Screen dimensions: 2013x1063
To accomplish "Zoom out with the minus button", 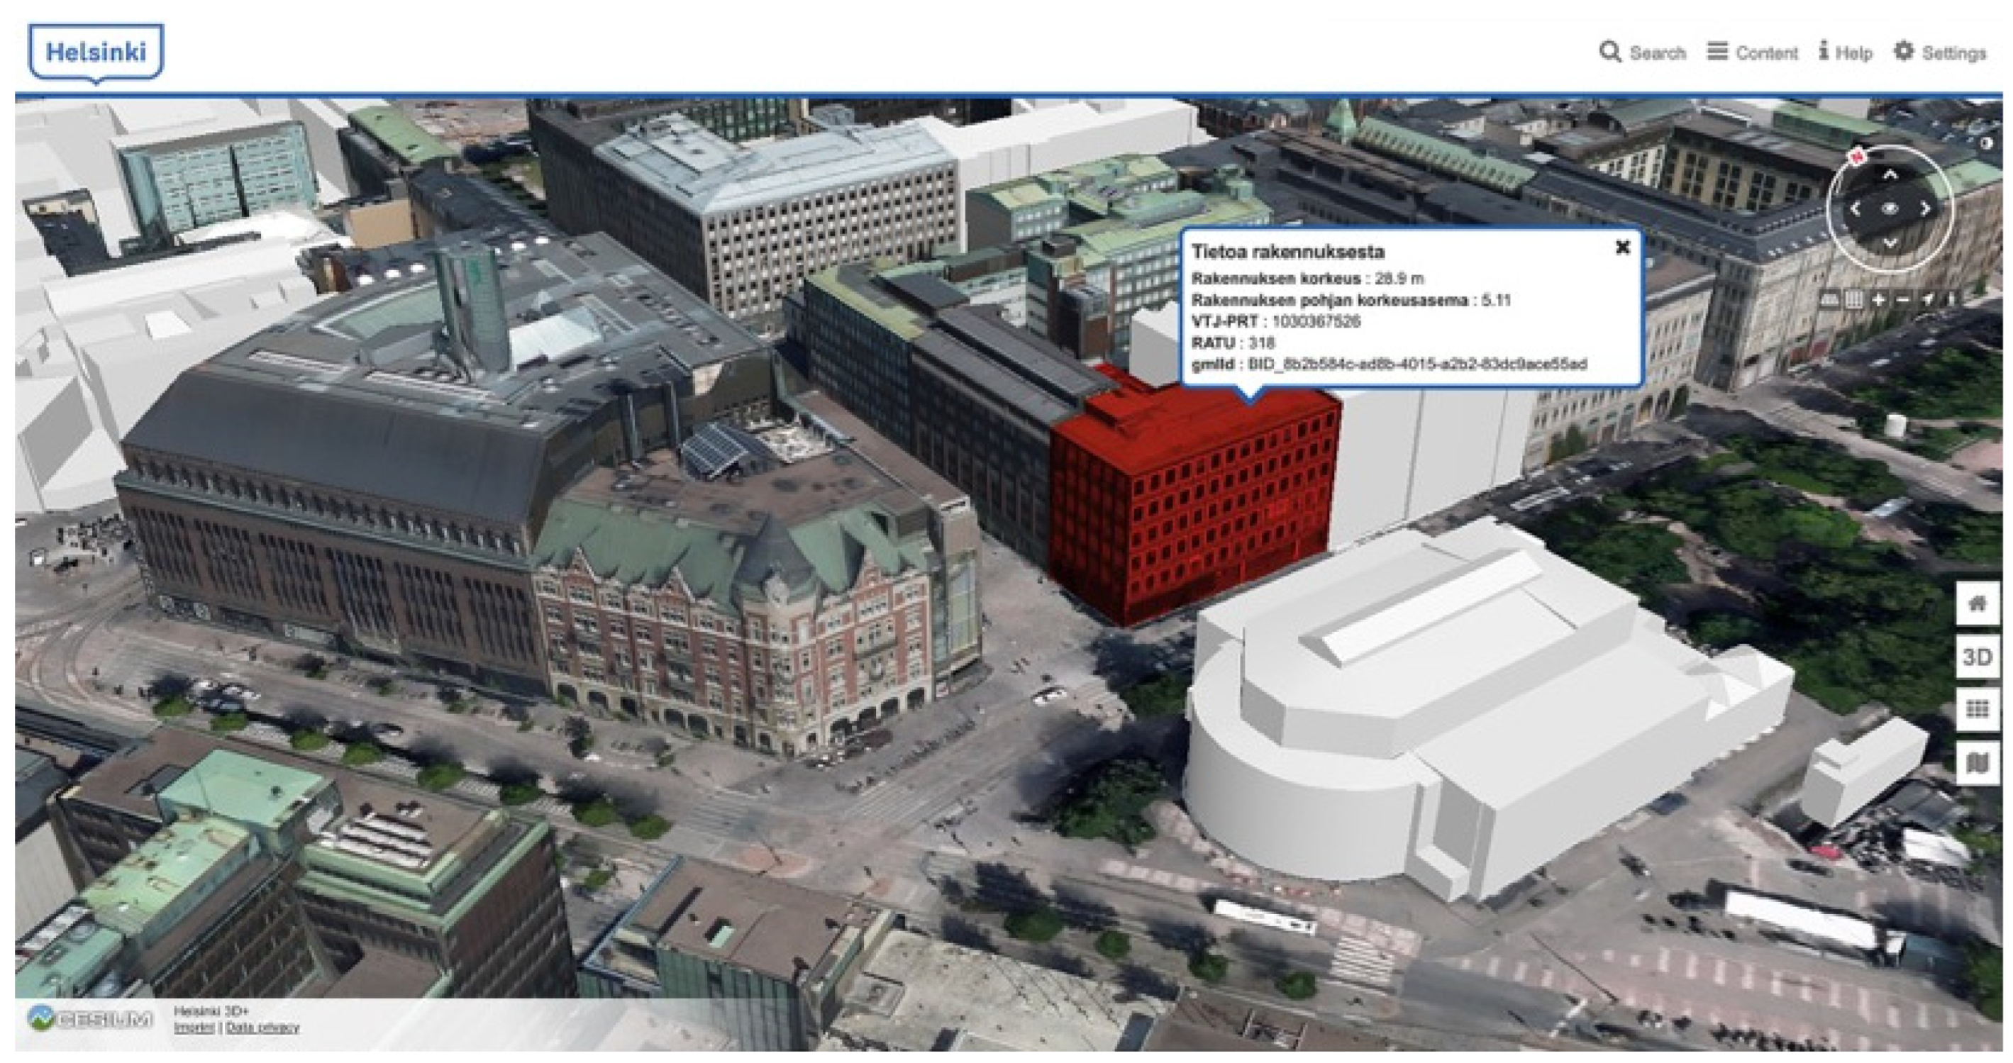I will [x=1903, y=300].
